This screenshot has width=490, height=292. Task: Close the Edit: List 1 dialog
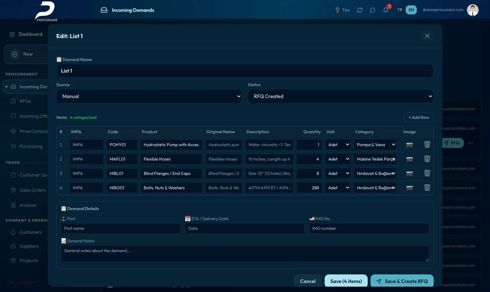tap(427, 36)
